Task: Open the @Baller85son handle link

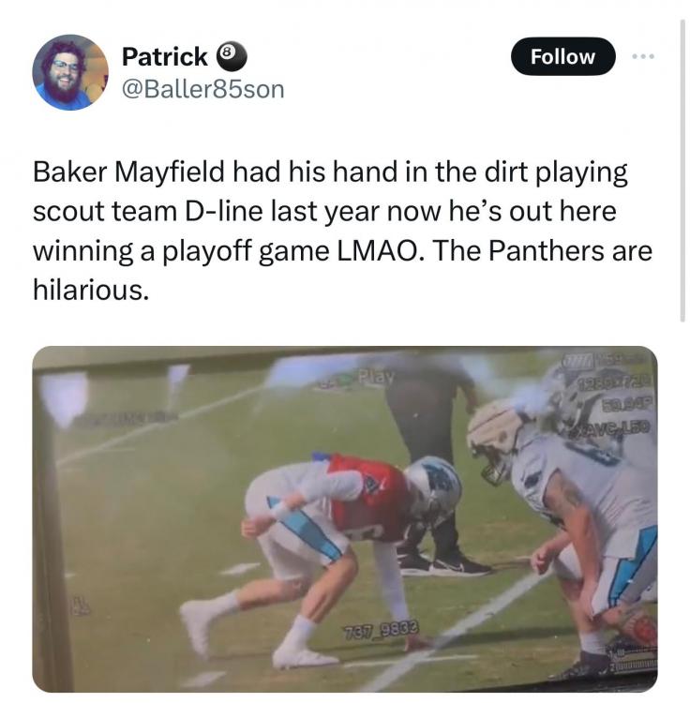Action: pyautogui.click(x=202, y=89)
